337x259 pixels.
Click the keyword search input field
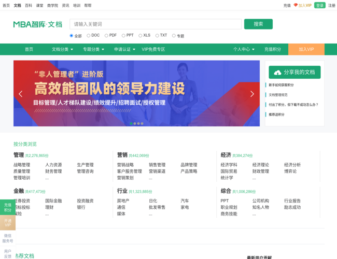tap(156, 24)
